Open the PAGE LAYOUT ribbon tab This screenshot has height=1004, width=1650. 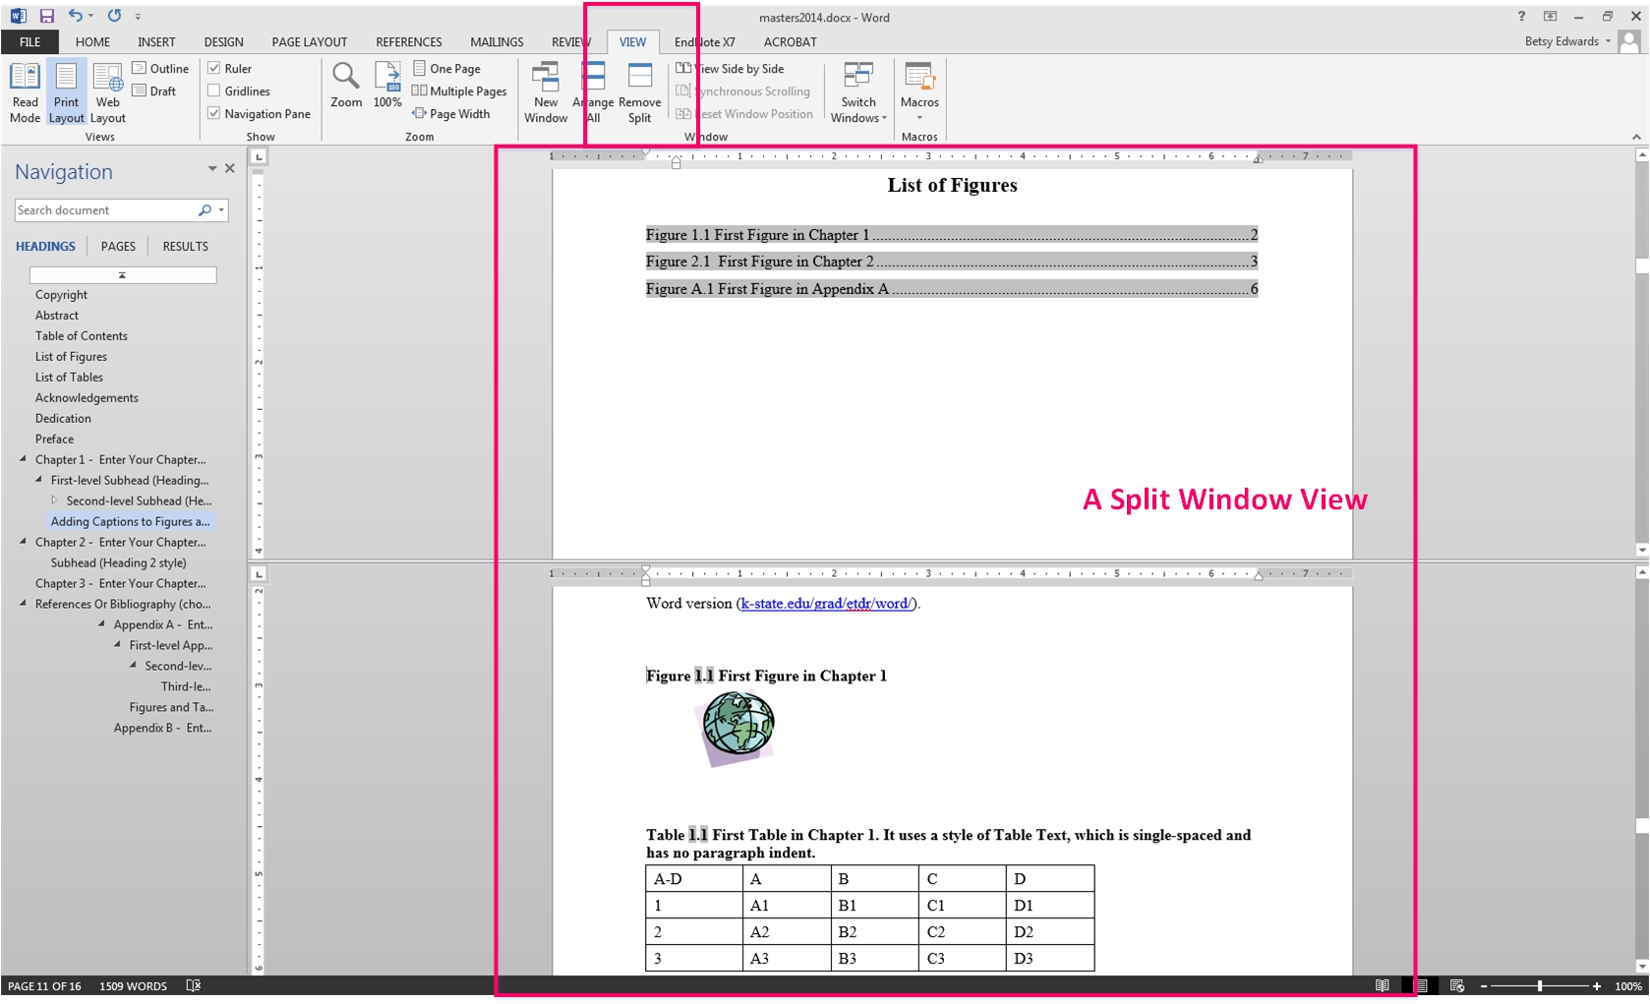point(309,42)
